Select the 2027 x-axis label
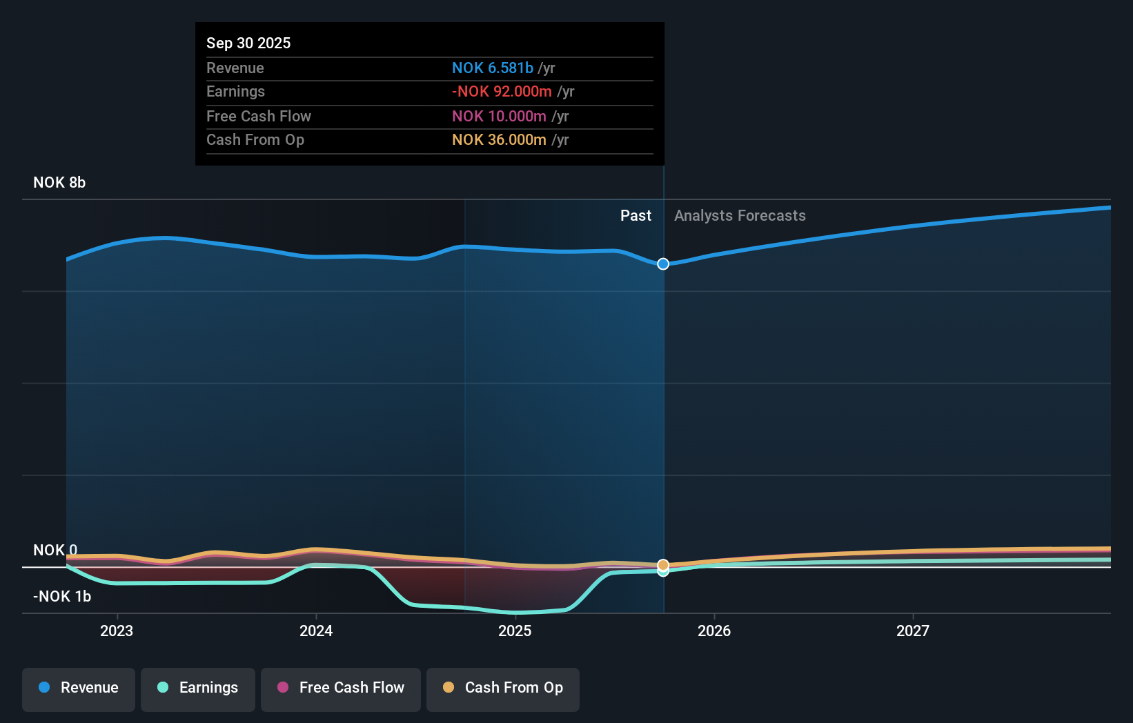The height and width of the screenshot is (723, 1133). (x=913, y=631)
